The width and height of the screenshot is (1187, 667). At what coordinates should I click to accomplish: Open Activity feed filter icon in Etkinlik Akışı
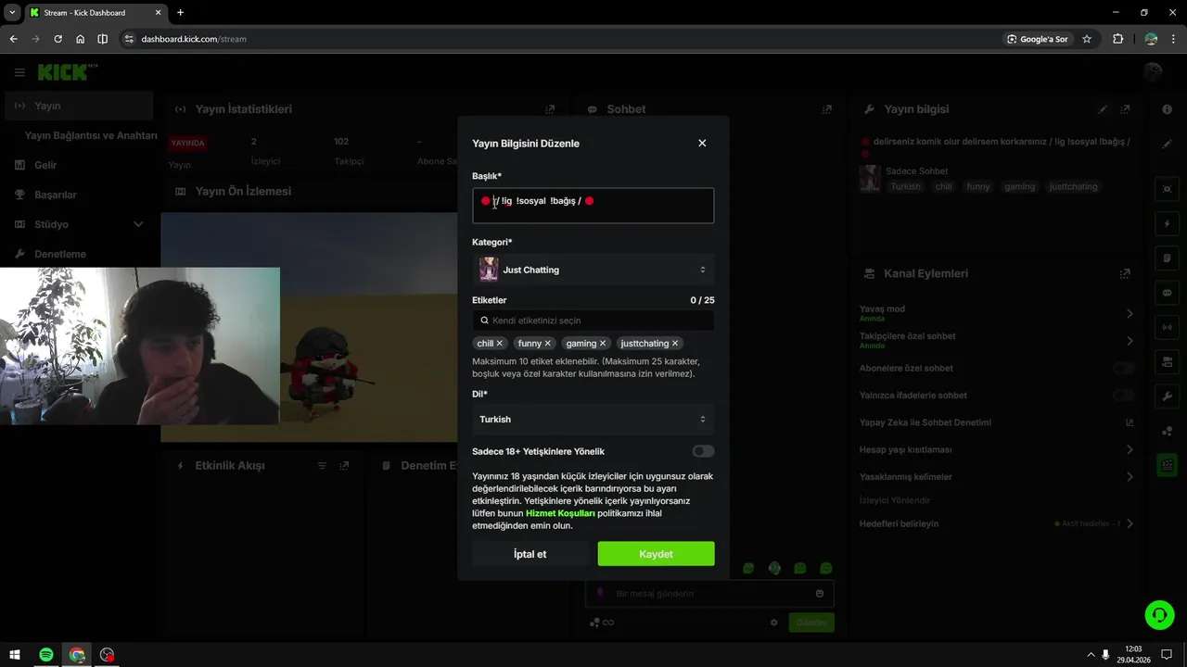point(322,466)
